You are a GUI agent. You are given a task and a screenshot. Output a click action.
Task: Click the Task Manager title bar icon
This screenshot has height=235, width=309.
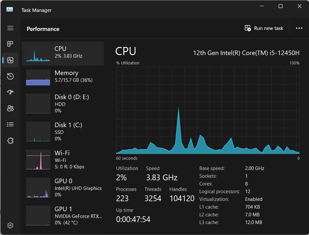tap(10, 10)
